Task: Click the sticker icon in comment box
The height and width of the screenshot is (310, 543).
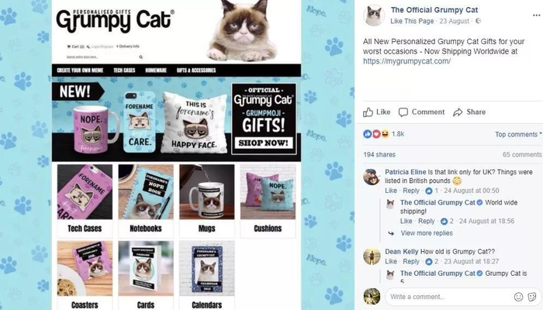Action: pos(532,297)
